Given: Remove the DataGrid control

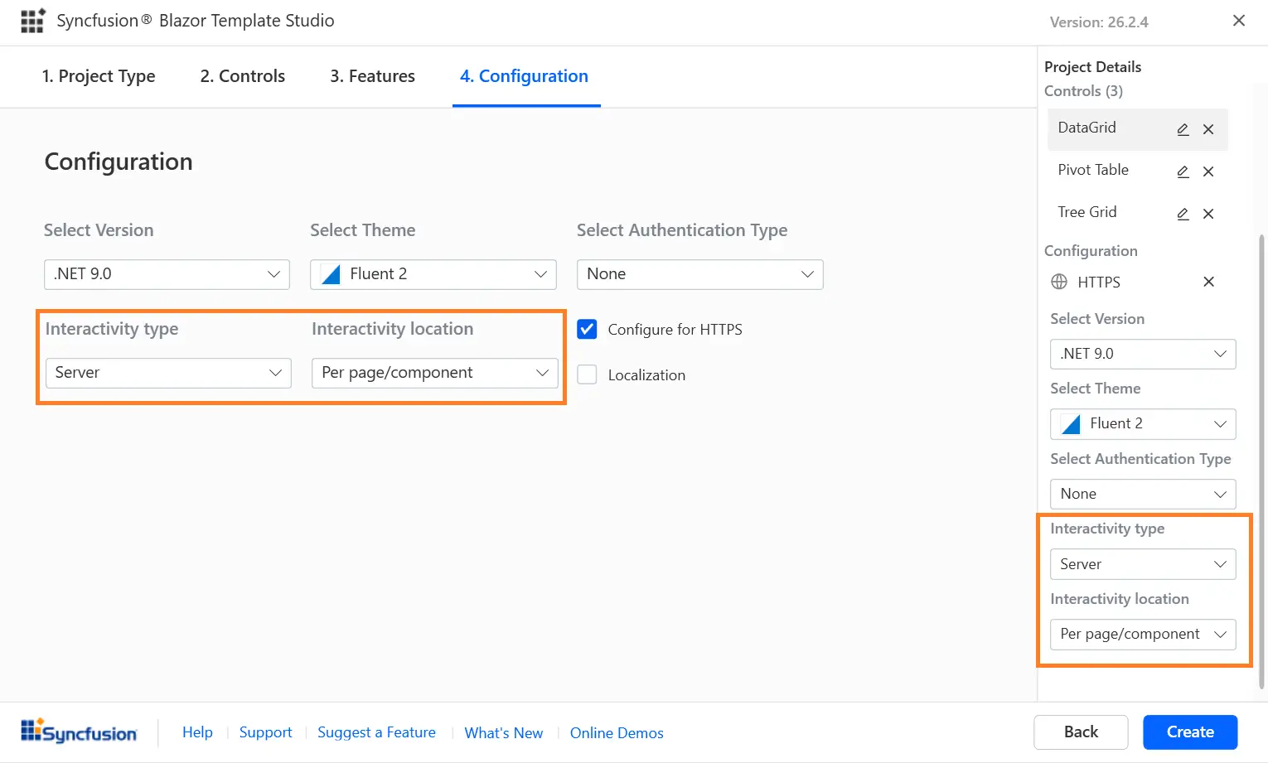Looking at the screenshot, I should point(1208,129).
